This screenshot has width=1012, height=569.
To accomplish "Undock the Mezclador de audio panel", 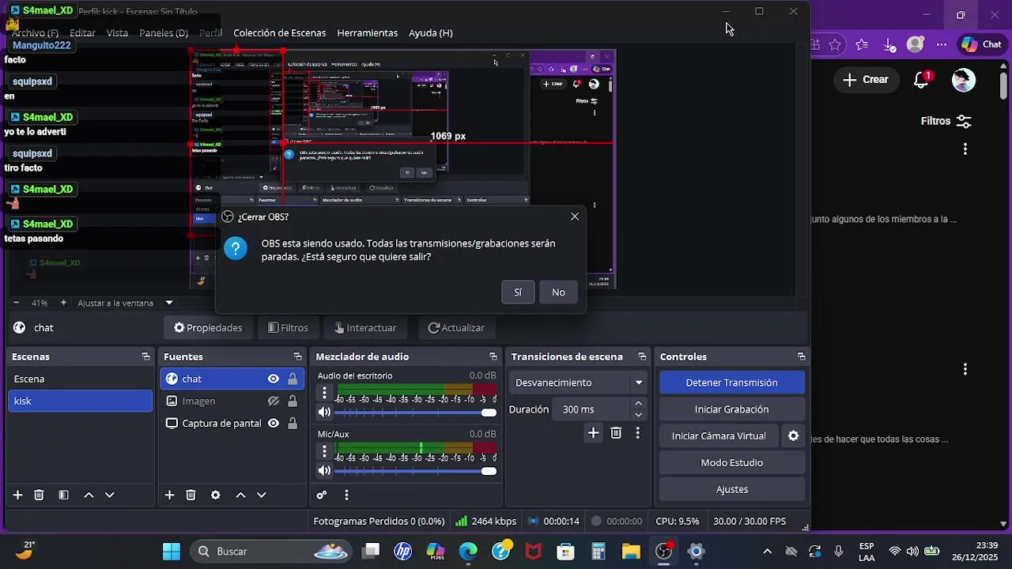I will pos(493,357).
